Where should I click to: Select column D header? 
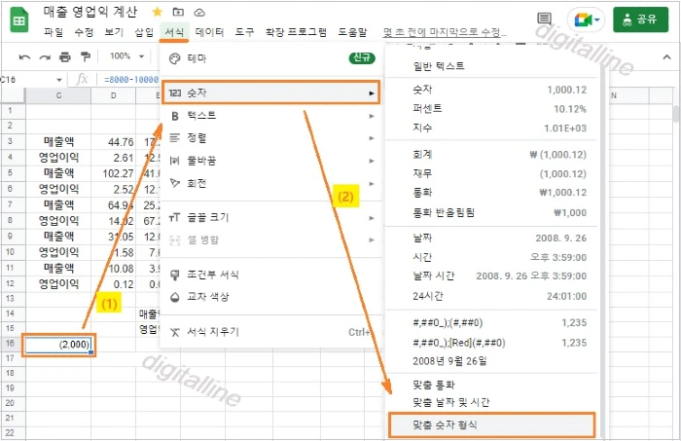coord(114,95)
